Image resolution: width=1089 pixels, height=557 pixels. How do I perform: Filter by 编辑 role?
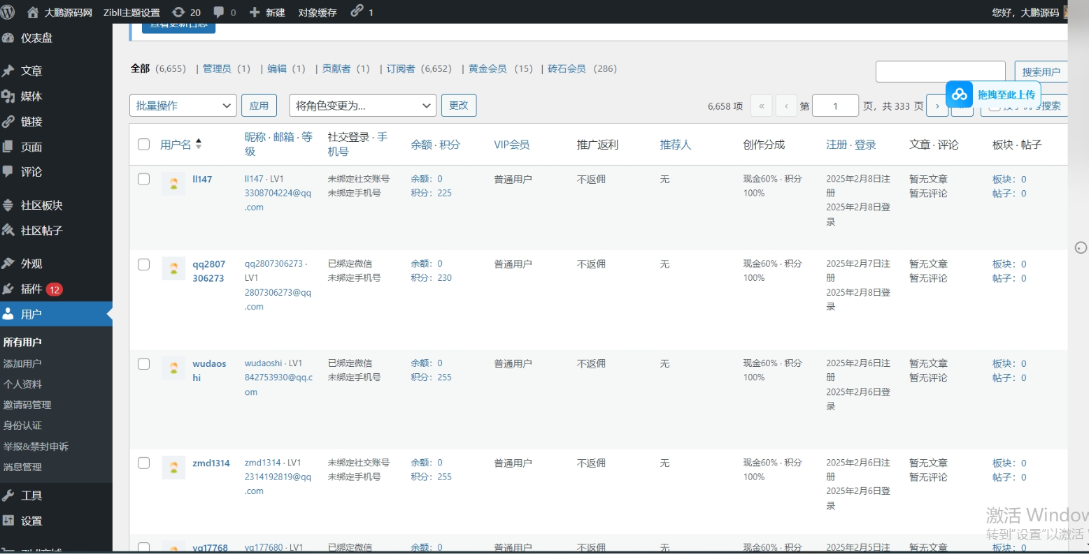tap(277, 68)
